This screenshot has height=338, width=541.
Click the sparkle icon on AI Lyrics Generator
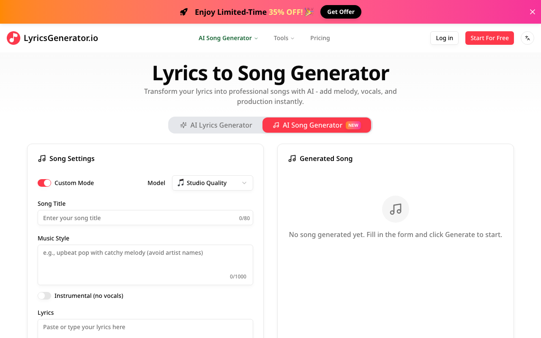click(x=183, y=125)
